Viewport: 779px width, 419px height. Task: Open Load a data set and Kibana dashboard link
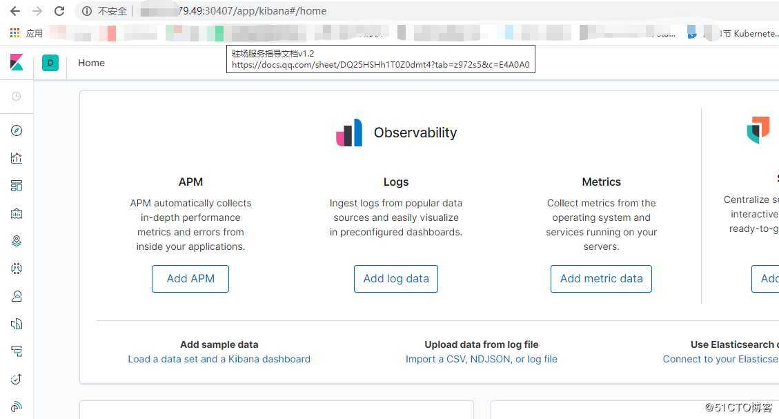click(219, 359)
